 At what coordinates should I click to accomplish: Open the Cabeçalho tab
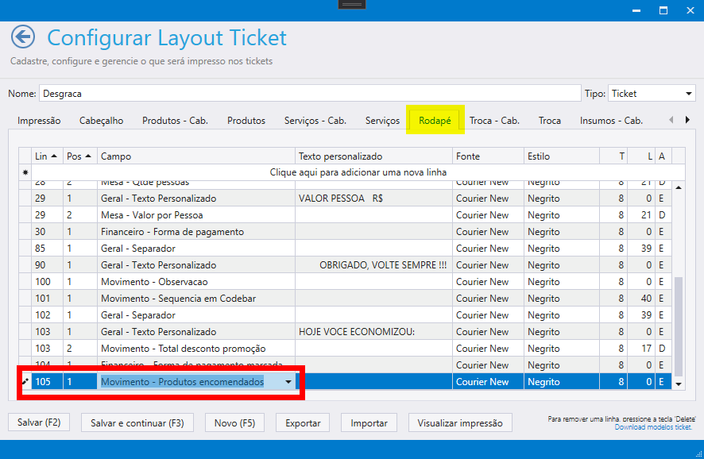(x=102, y=121)
